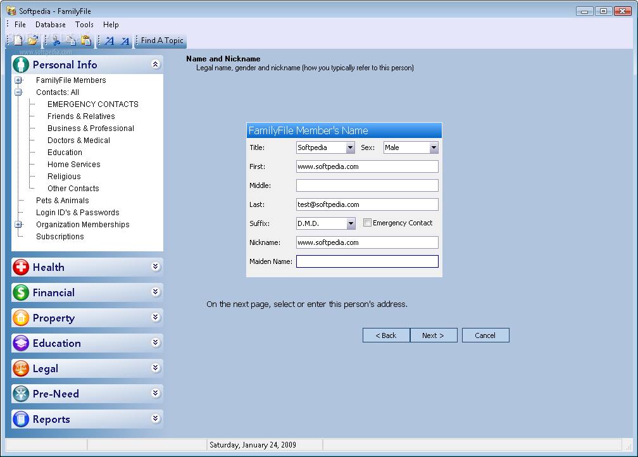Click the Personal Info person icon
The image size is (638, 457).
[21, 65]
